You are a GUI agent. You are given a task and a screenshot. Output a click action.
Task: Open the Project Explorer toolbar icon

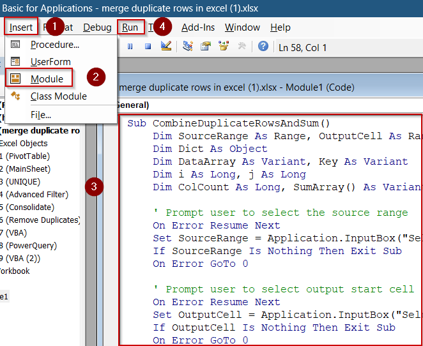point(187,46)
